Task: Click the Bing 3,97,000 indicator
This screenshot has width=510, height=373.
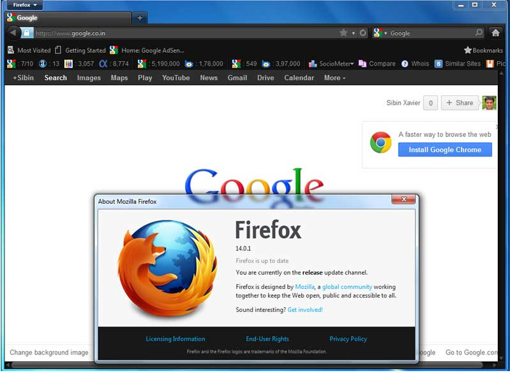Action: click(x=281, y=64)
